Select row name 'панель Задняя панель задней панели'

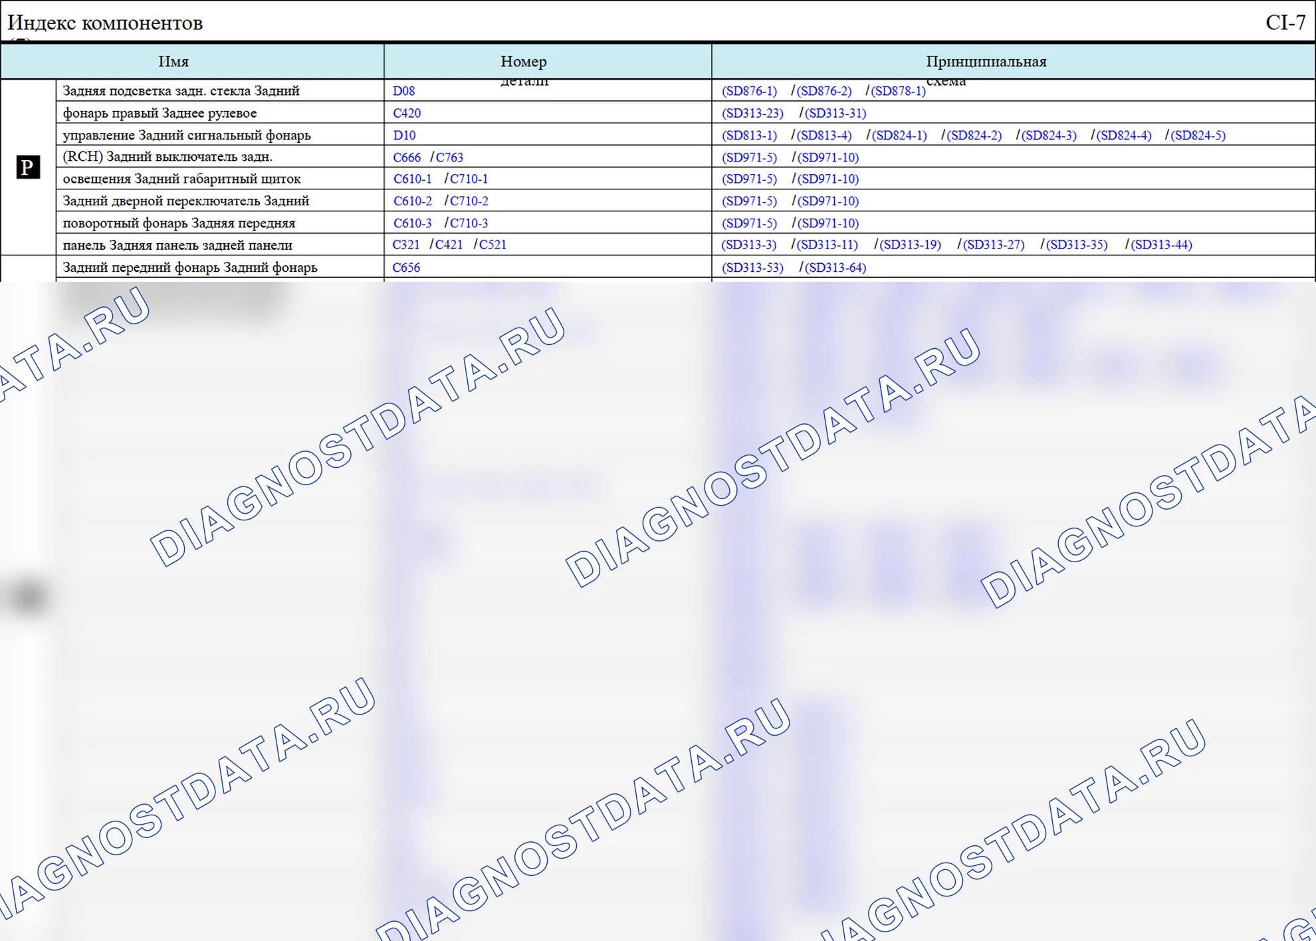177,245
